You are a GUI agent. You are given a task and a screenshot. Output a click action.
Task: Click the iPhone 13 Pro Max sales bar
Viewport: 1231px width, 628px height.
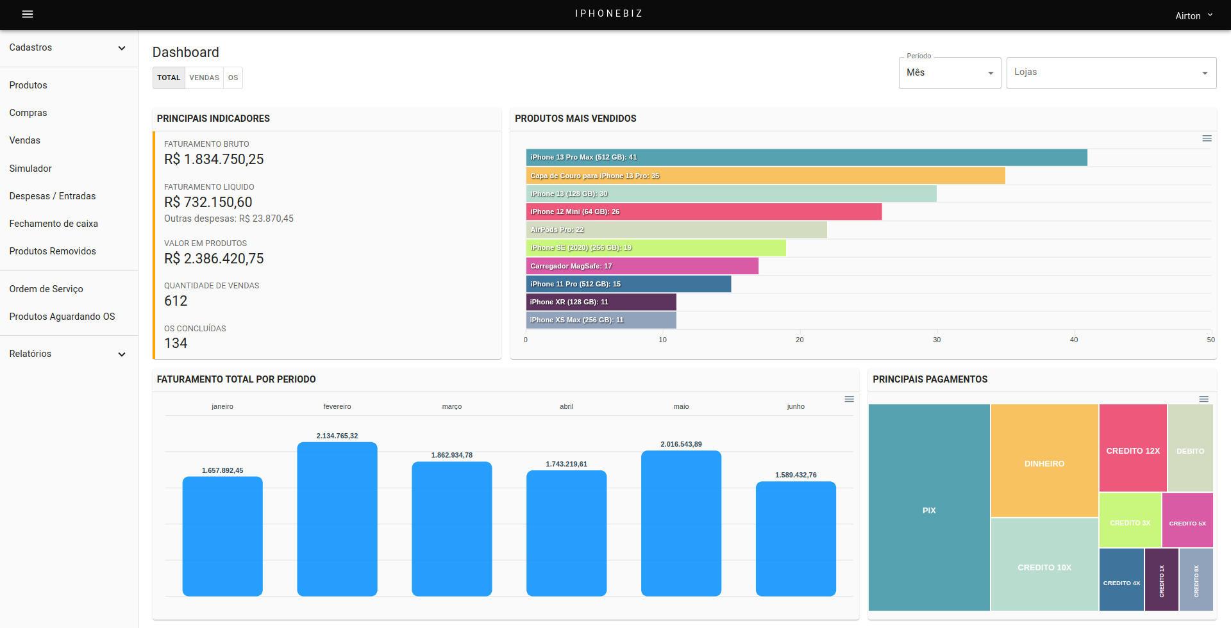click(x=806, y=158)
